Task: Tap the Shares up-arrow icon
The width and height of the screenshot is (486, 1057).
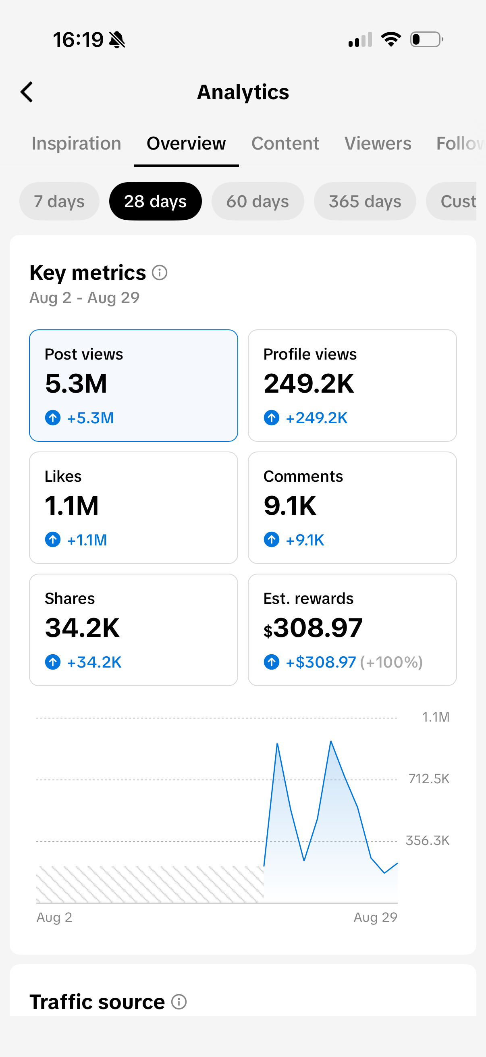Action: tap(52, 662)
